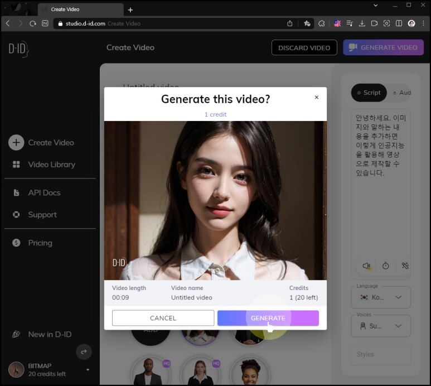Screen dimensions: 431x386
Task: Click the flag translate extension icon
Action: click(337, 23)
